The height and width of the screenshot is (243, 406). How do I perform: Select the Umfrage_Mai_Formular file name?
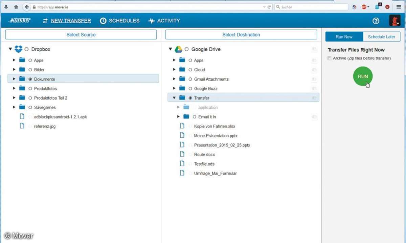pos(216,173)
